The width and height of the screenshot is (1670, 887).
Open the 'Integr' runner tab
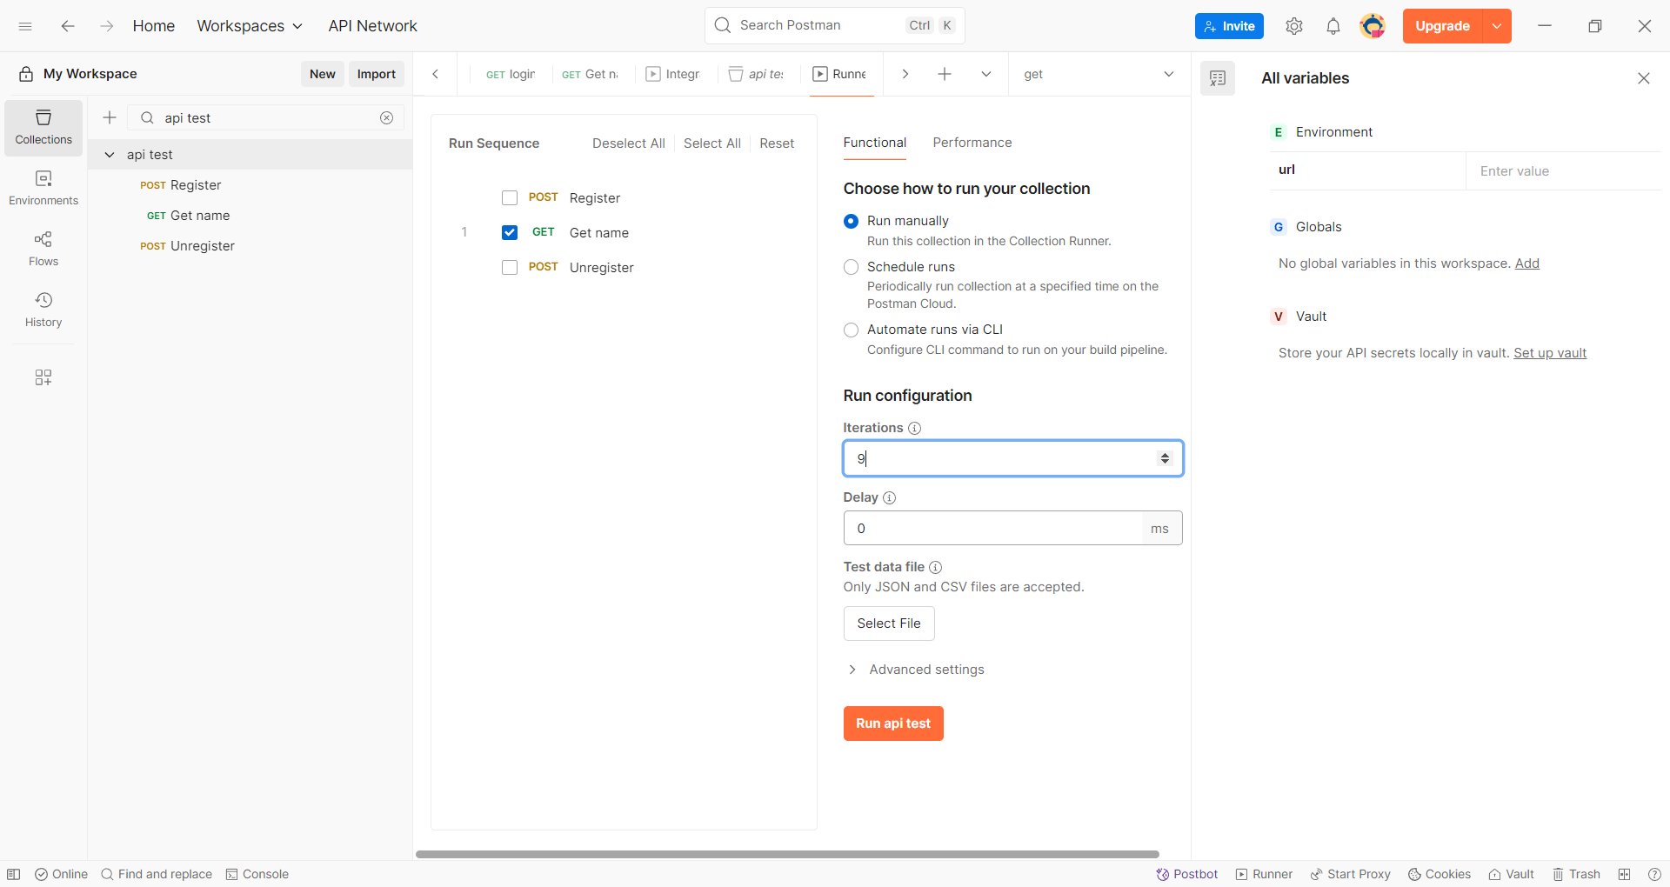click(x=673, y=74)
